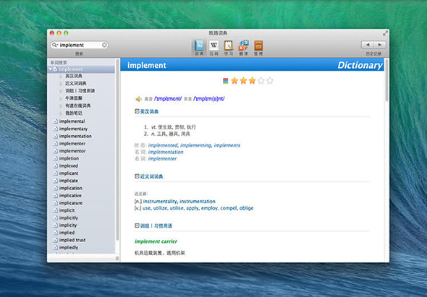Open the implemented link

pos(163,145)
